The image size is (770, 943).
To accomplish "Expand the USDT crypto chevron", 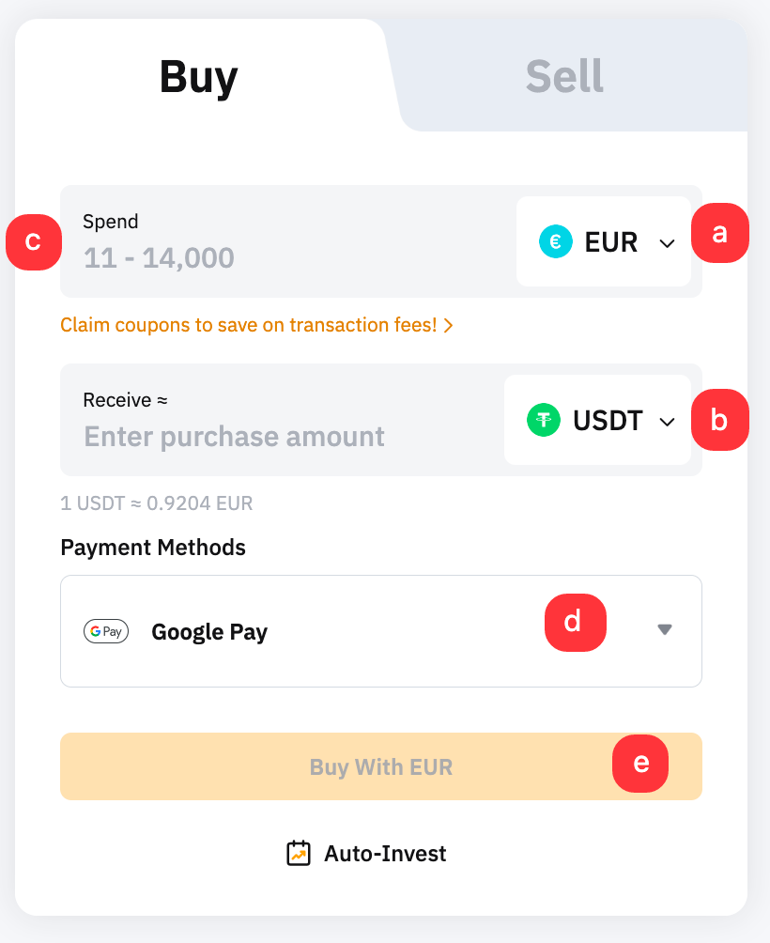I will pos(667,422).
